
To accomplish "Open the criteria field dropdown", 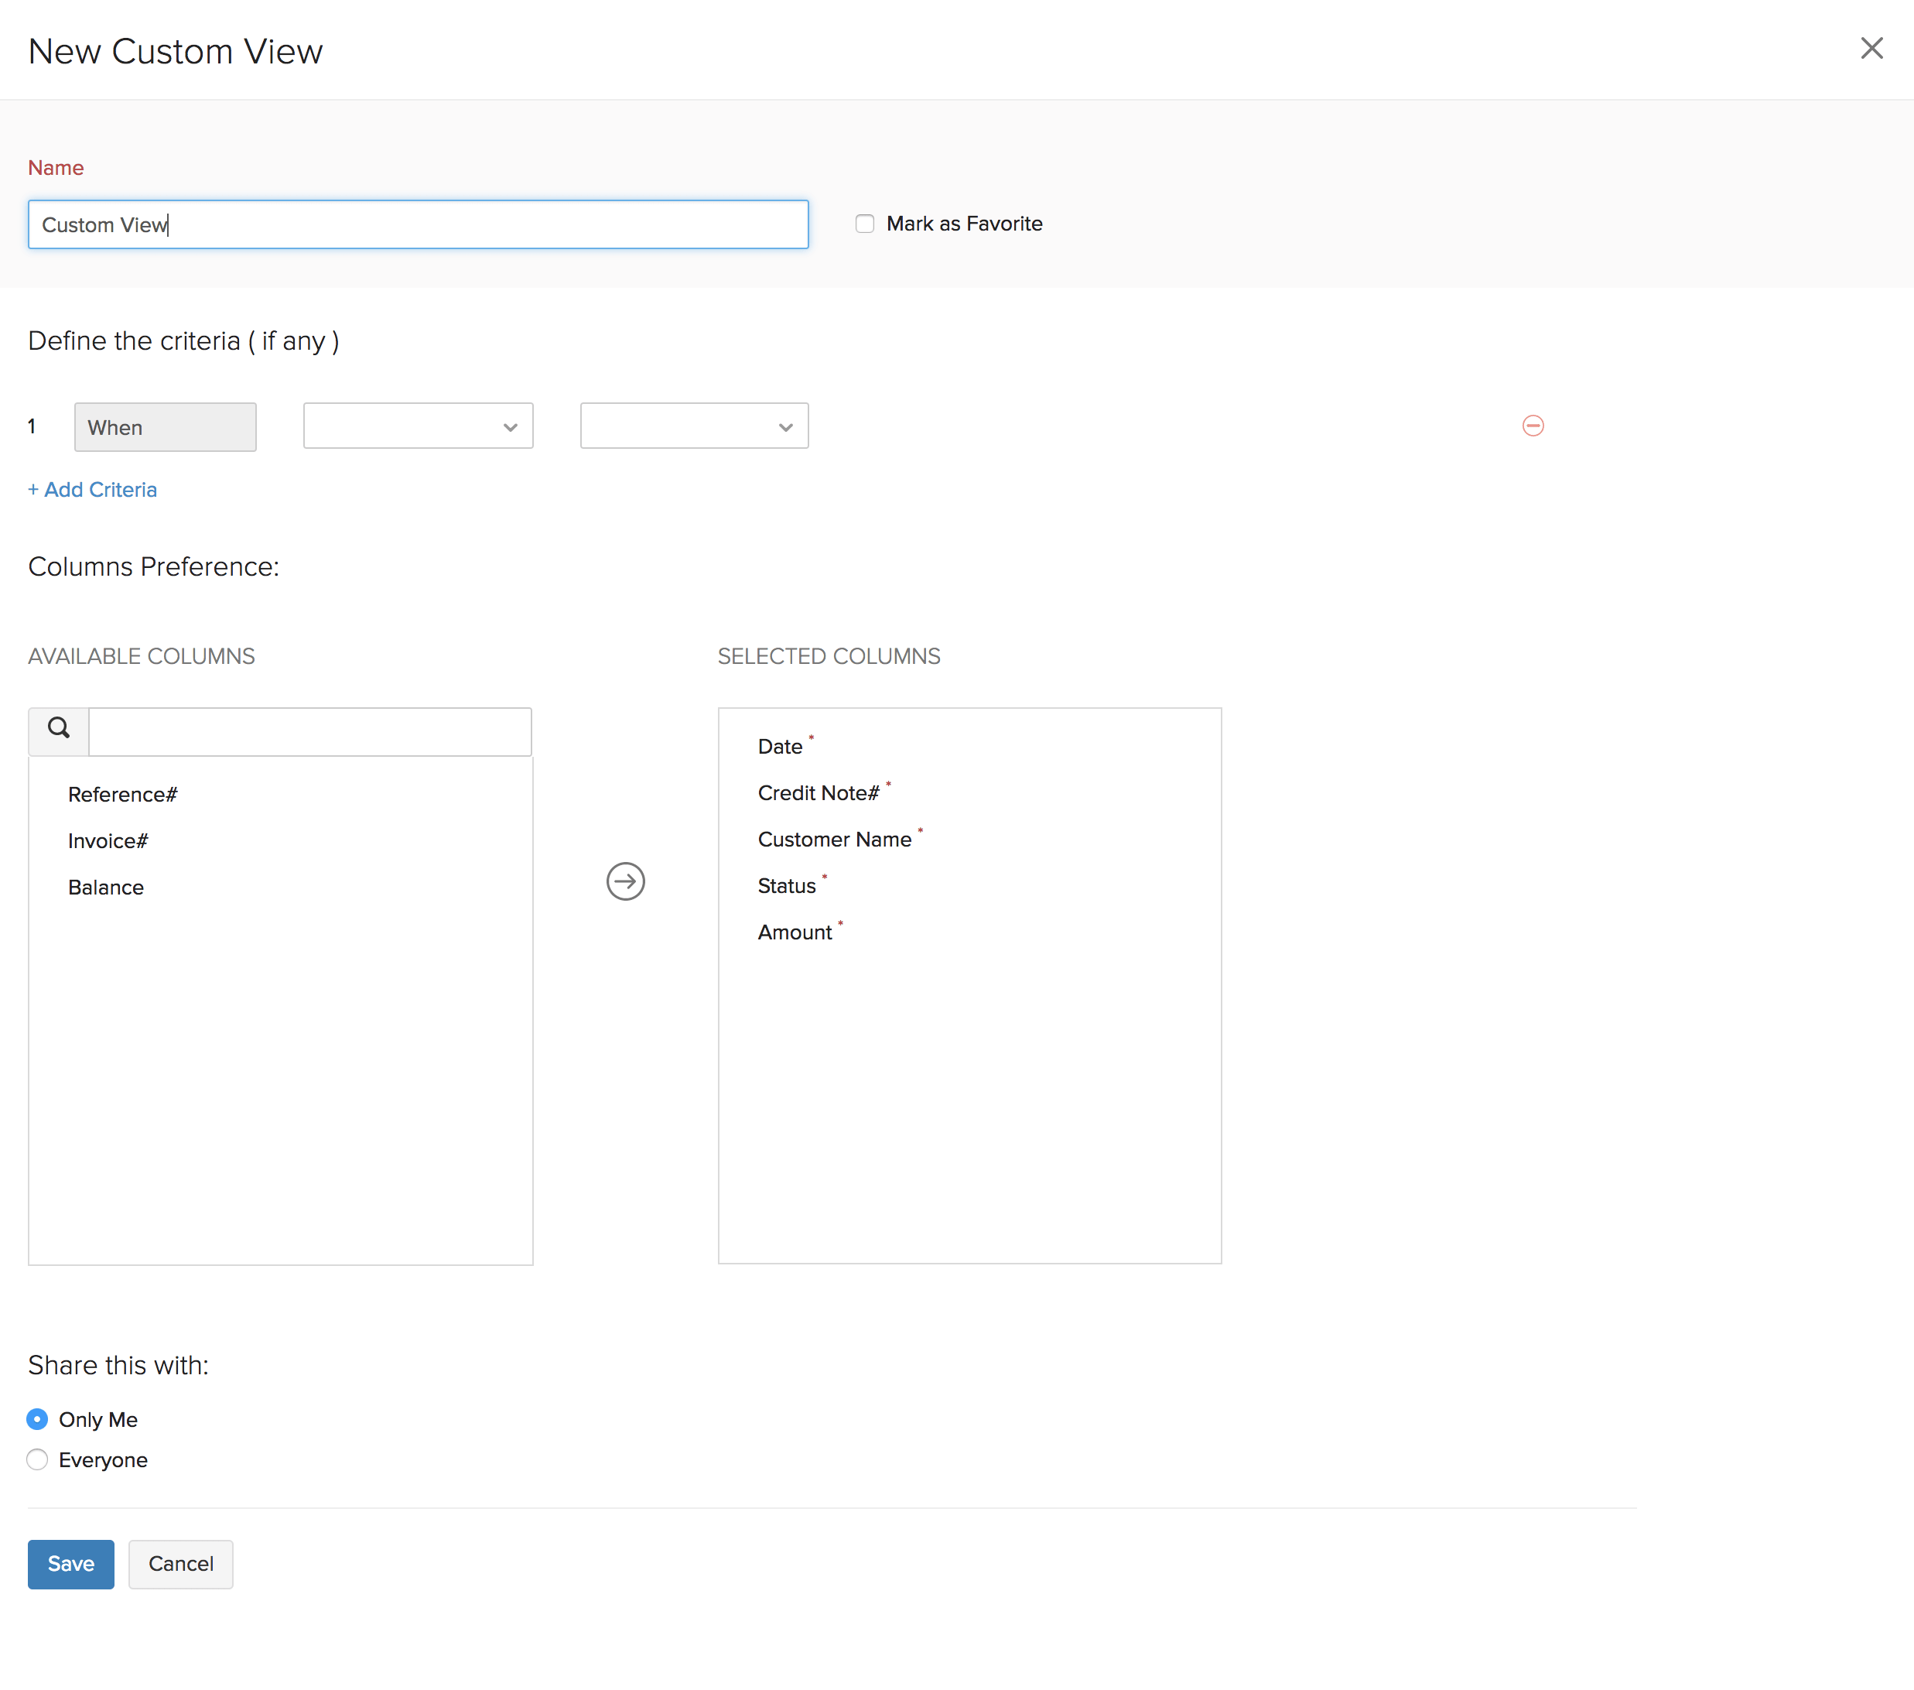I will point(418,426).
